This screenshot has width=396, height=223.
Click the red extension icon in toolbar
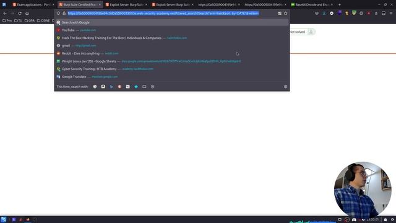[x=369, y=13]
